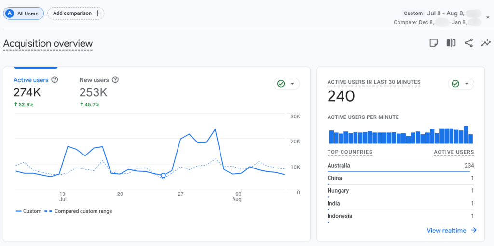The image size is (494, 246).
Task: Open data quality dropdown arrow on chart card
Action: pos(292,84)
